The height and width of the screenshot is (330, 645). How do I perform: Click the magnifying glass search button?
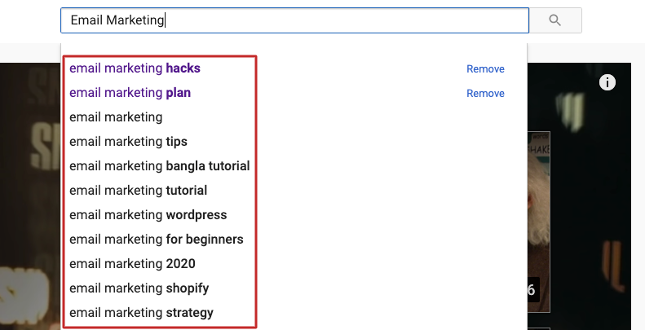[x=555, y=20]
